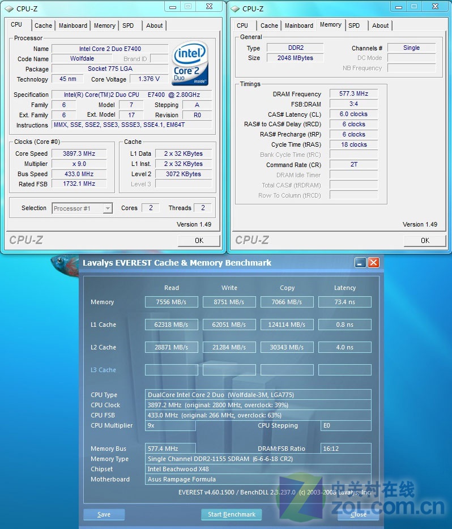
Task: Click the Level 2 cache value 3072 KBytes
Action: (x=184, y=174)
